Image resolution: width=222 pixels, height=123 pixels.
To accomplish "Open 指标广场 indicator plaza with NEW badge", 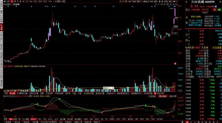I will [15, 119].
